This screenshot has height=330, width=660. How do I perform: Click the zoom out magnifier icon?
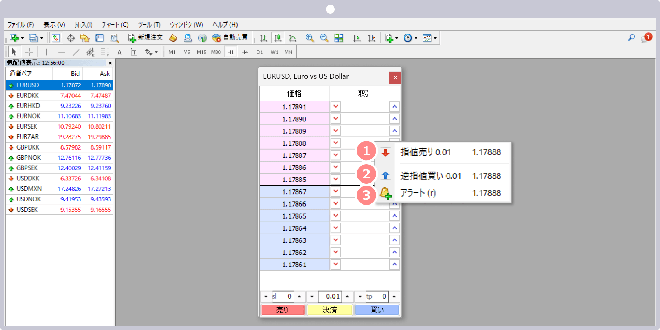[x=324, y=38]
